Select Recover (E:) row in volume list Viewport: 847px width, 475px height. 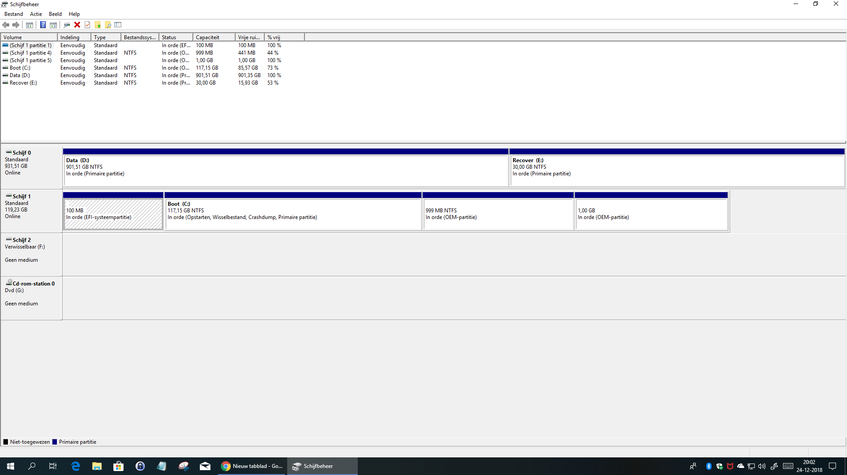pos(23,83)
